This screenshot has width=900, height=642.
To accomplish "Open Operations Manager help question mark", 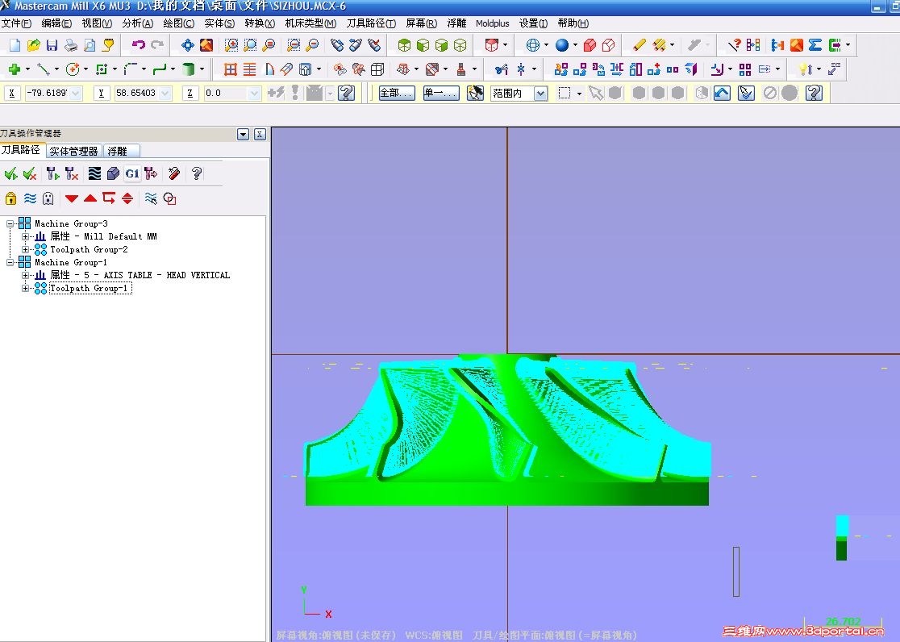I will (197, 173).
